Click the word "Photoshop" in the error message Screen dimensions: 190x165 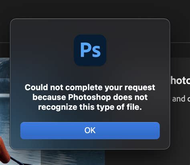pyautogui.click(x=89, y=97)
